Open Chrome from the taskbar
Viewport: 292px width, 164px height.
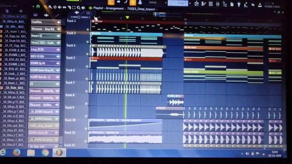click(45, 153)
